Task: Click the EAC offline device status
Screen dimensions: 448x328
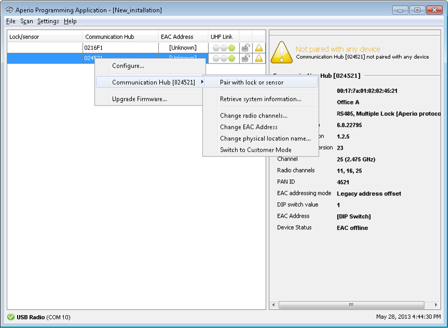Action: coord(352,228)
